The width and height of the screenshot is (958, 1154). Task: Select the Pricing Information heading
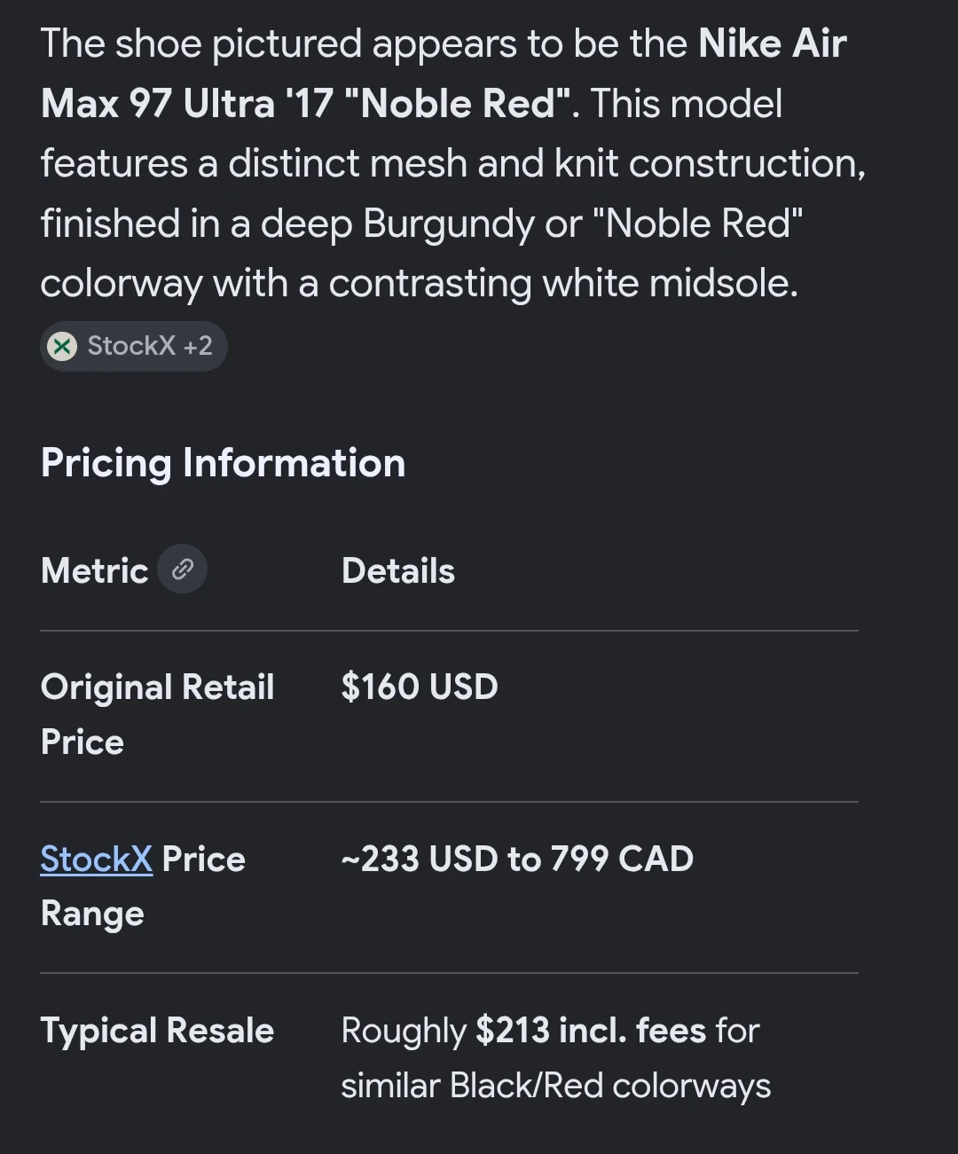point(224,463)
